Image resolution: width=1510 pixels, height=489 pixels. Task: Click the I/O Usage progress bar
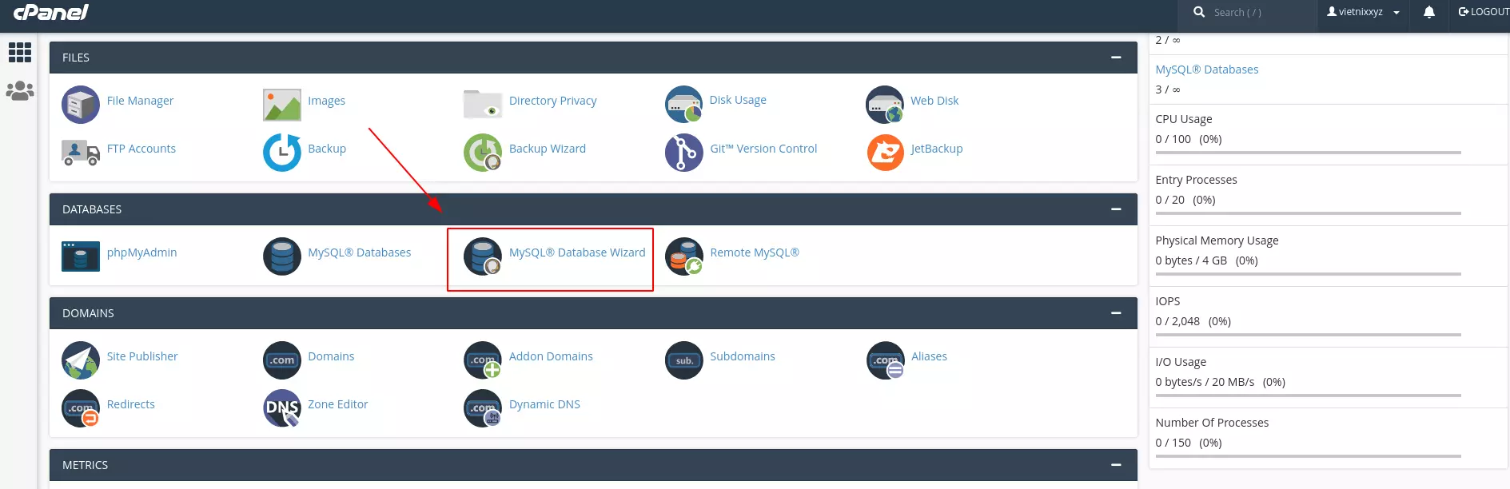click(1308, 396)
